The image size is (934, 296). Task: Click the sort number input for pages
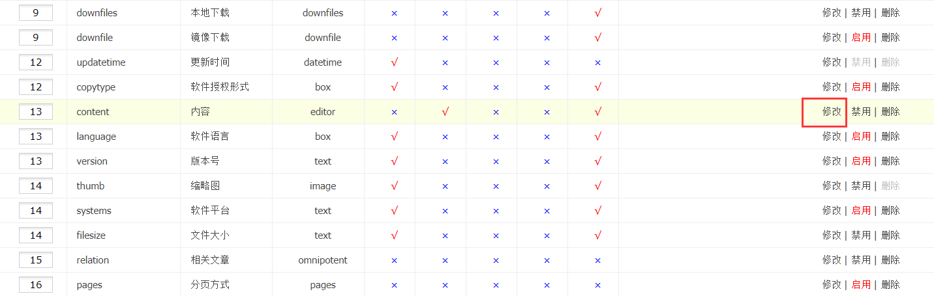pyautogui.click(x=36, y=285)
